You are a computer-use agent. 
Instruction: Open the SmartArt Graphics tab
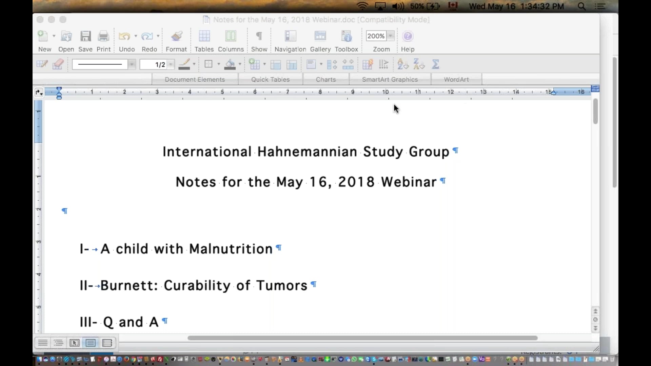(390, 79)
